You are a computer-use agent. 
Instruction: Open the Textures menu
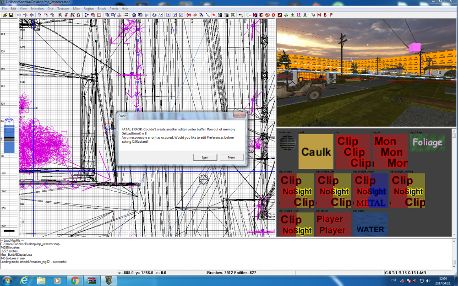coord(63,9)
